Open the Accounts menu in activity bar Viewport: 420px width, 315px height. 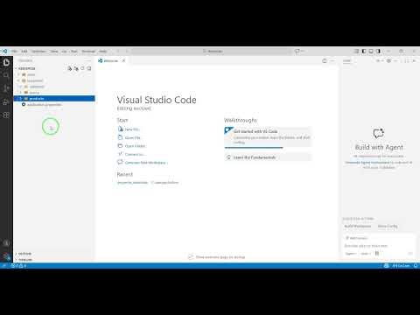(x=6, y=242)
